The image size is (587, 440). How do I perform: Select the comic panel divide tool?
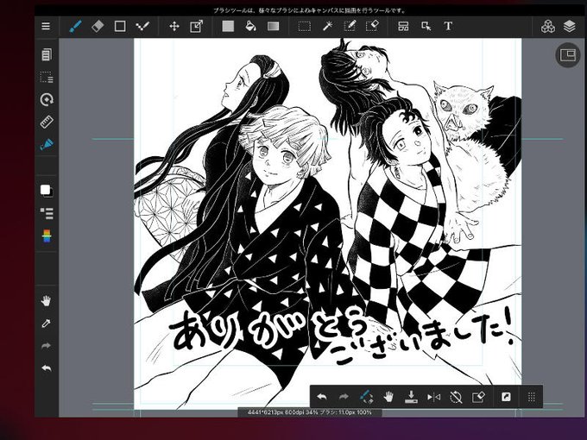(403, 26)
